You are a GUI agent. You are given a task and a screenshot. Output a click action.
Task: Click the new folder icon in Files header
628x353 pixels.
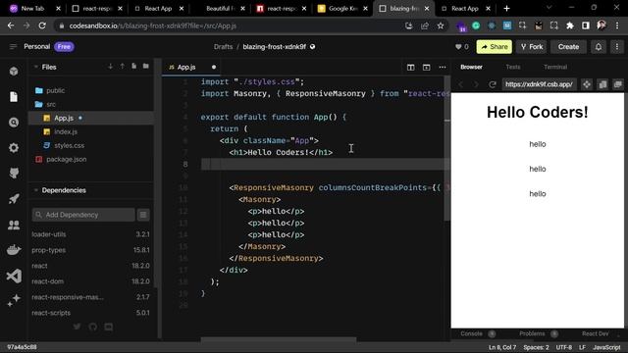[x=146, y=67]
